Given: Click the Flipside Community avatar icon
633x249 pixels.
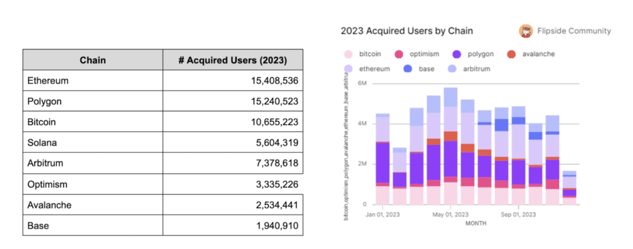Looking at the screenshot, I should tap(526, 31).
